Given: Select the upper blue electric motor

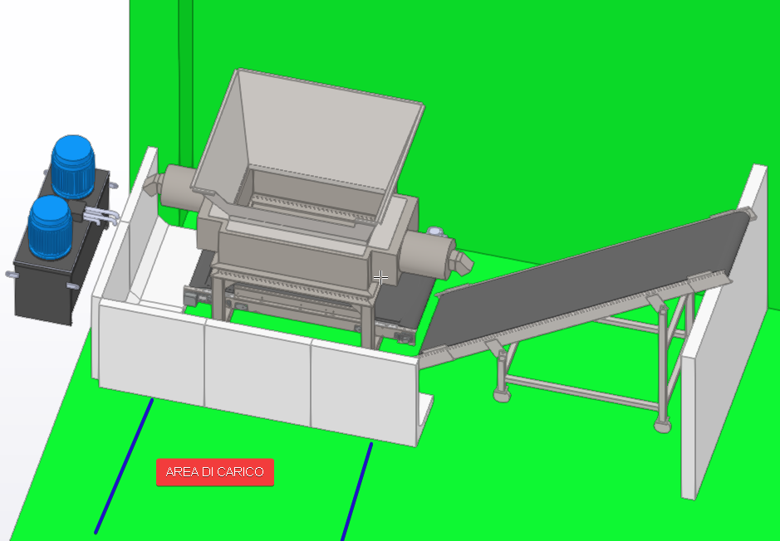Looking at the screenshot, I should pyautogui.click(x=73, y=167).
